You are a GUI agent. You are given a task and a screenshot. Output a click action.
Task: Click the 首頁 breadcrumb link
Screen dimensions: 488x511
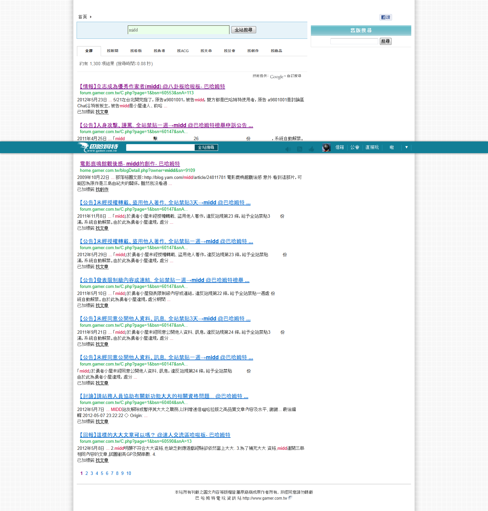coord(83,17)
